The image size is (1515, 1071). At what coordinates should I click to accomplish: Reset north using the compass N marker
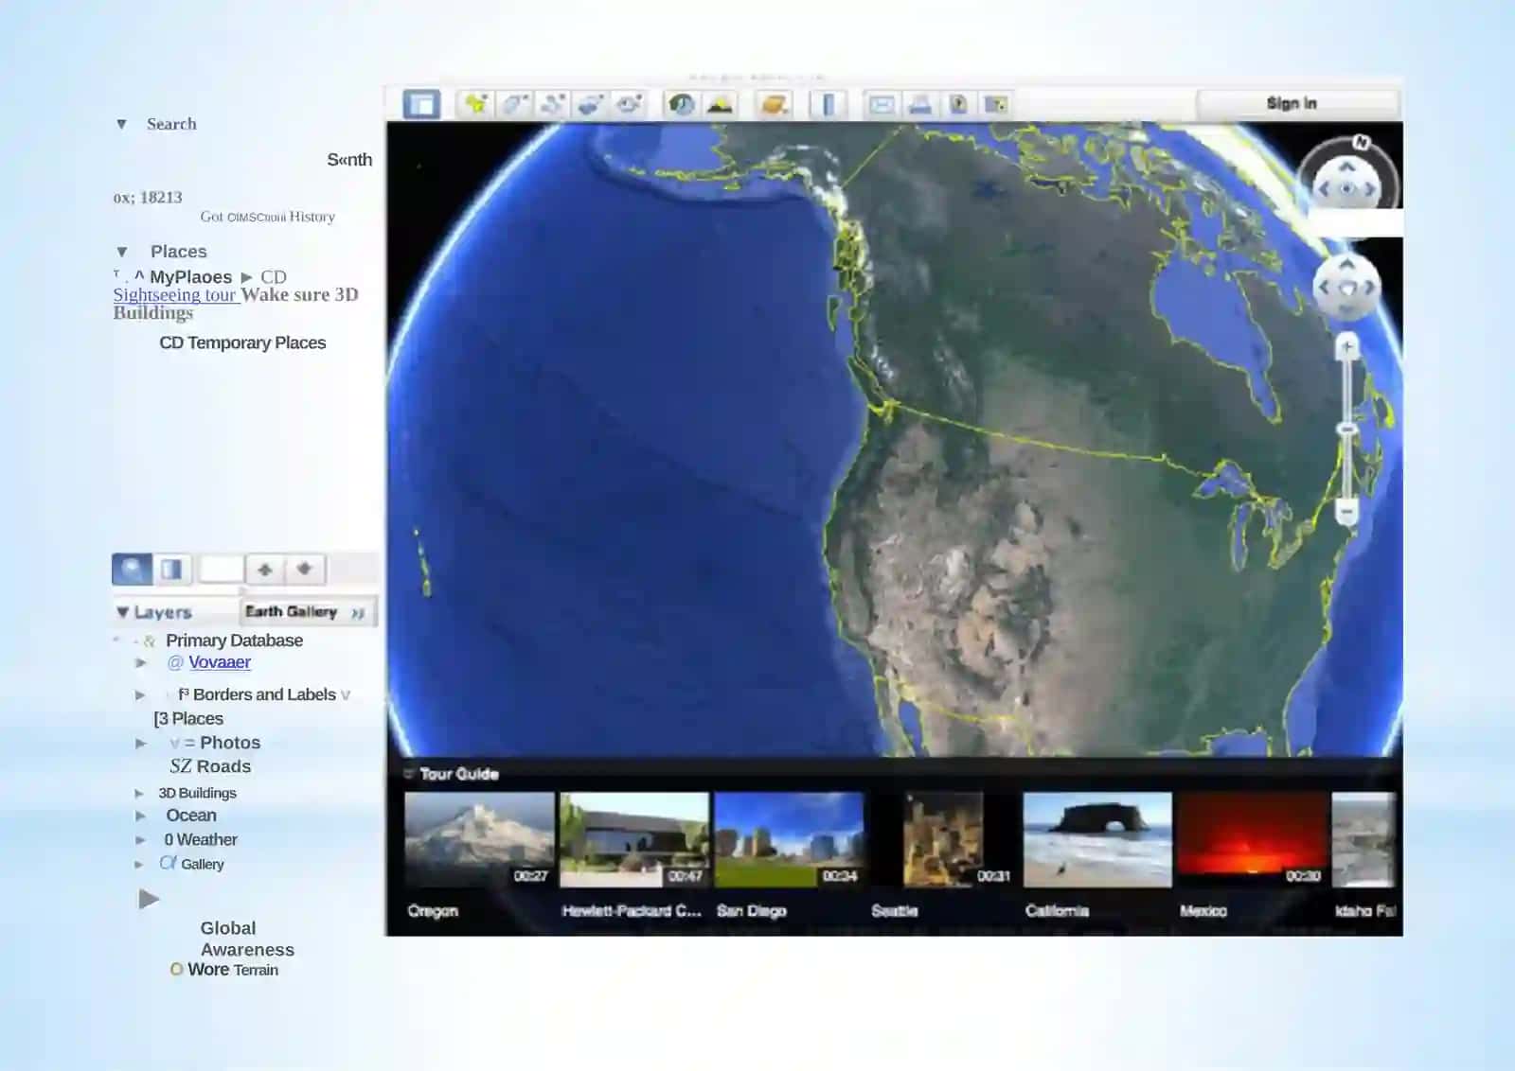click(x=1361, y=142)
